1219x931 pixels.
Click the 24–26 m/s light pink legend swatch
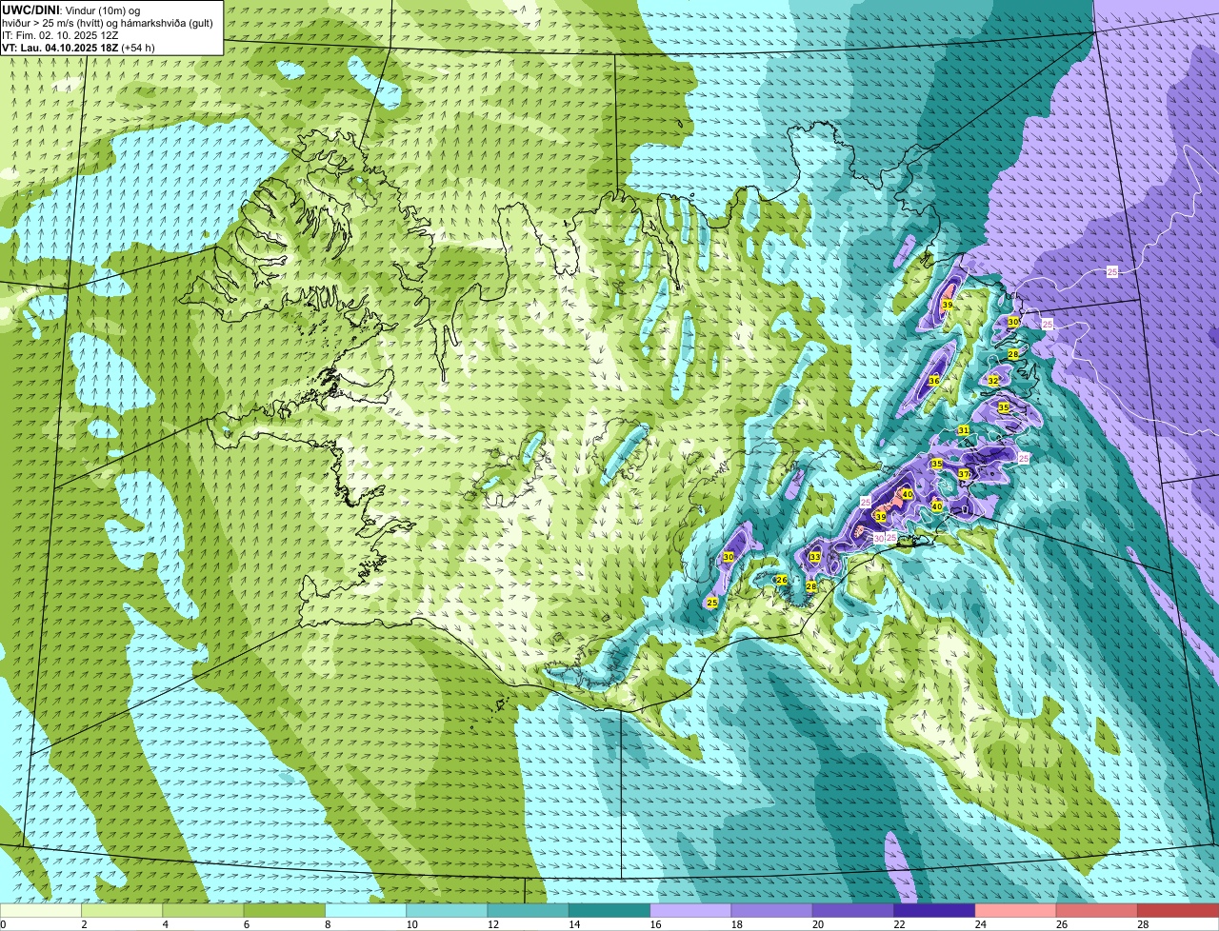(1016, 910)
